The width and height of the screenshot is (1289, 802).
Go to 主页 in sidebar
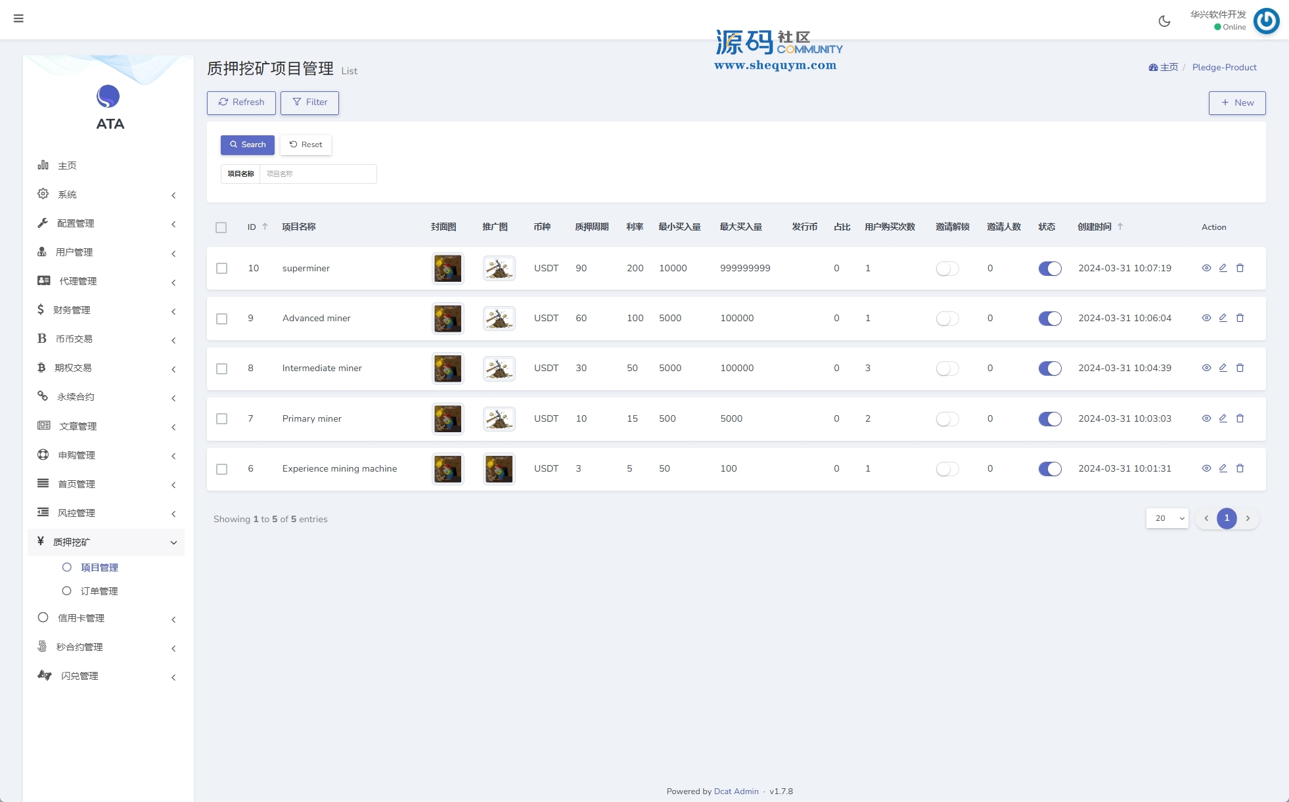[67, 166]
